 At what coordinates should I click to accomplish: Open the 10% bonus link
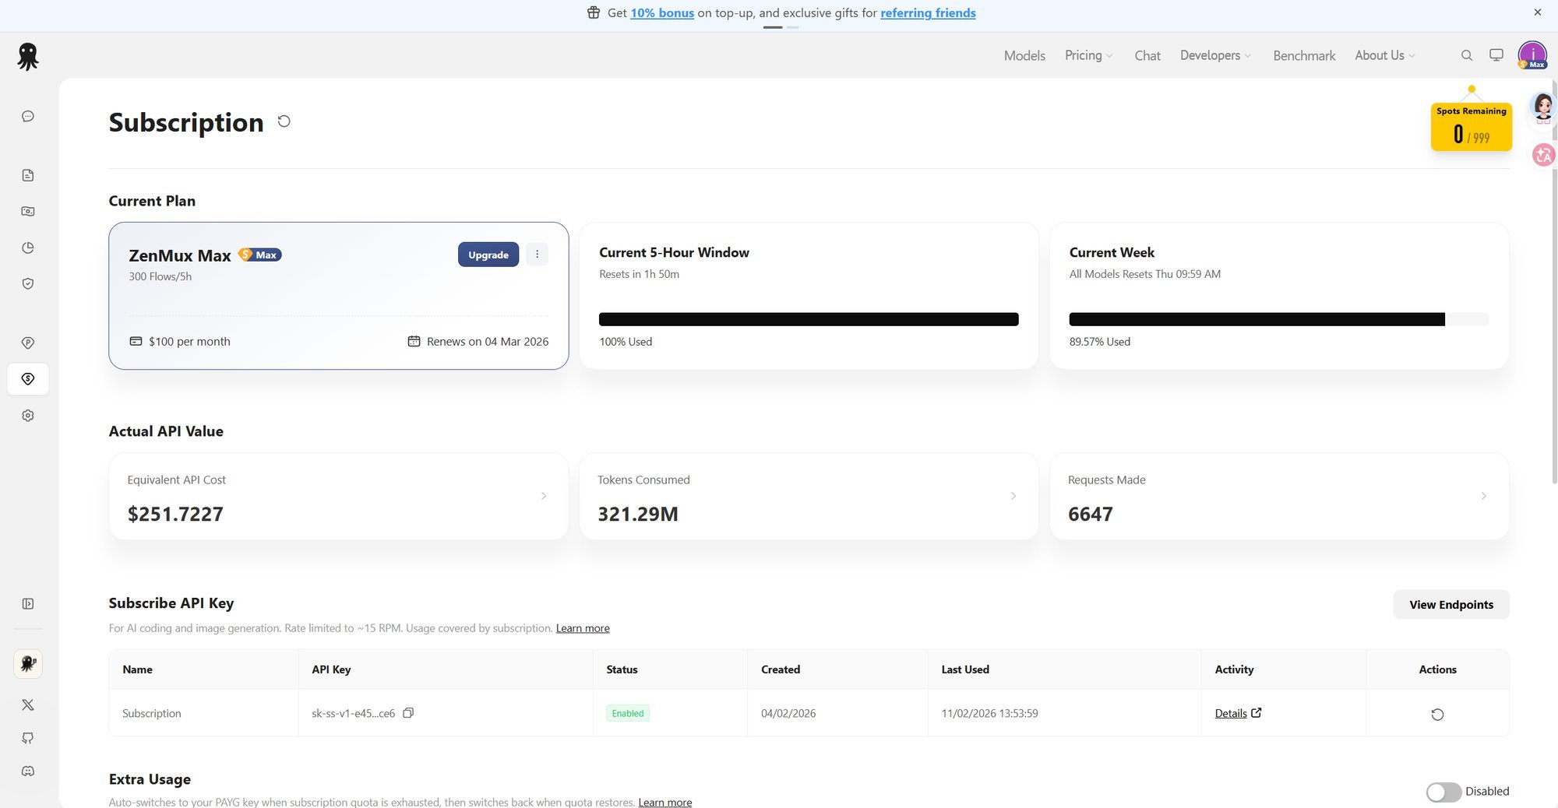pyautogui.click(x=662, y=12)
